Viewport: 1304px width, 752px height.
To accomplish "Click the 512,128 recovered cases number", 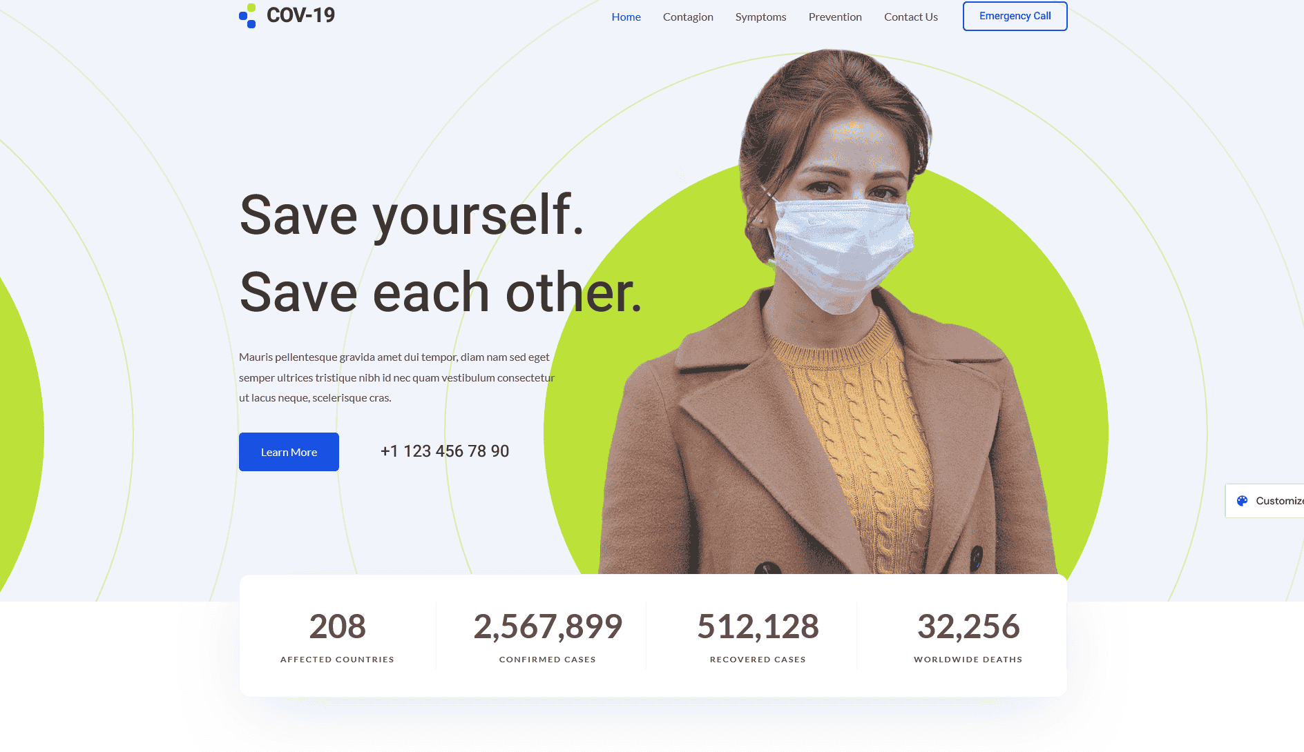I will coord(758,626).
